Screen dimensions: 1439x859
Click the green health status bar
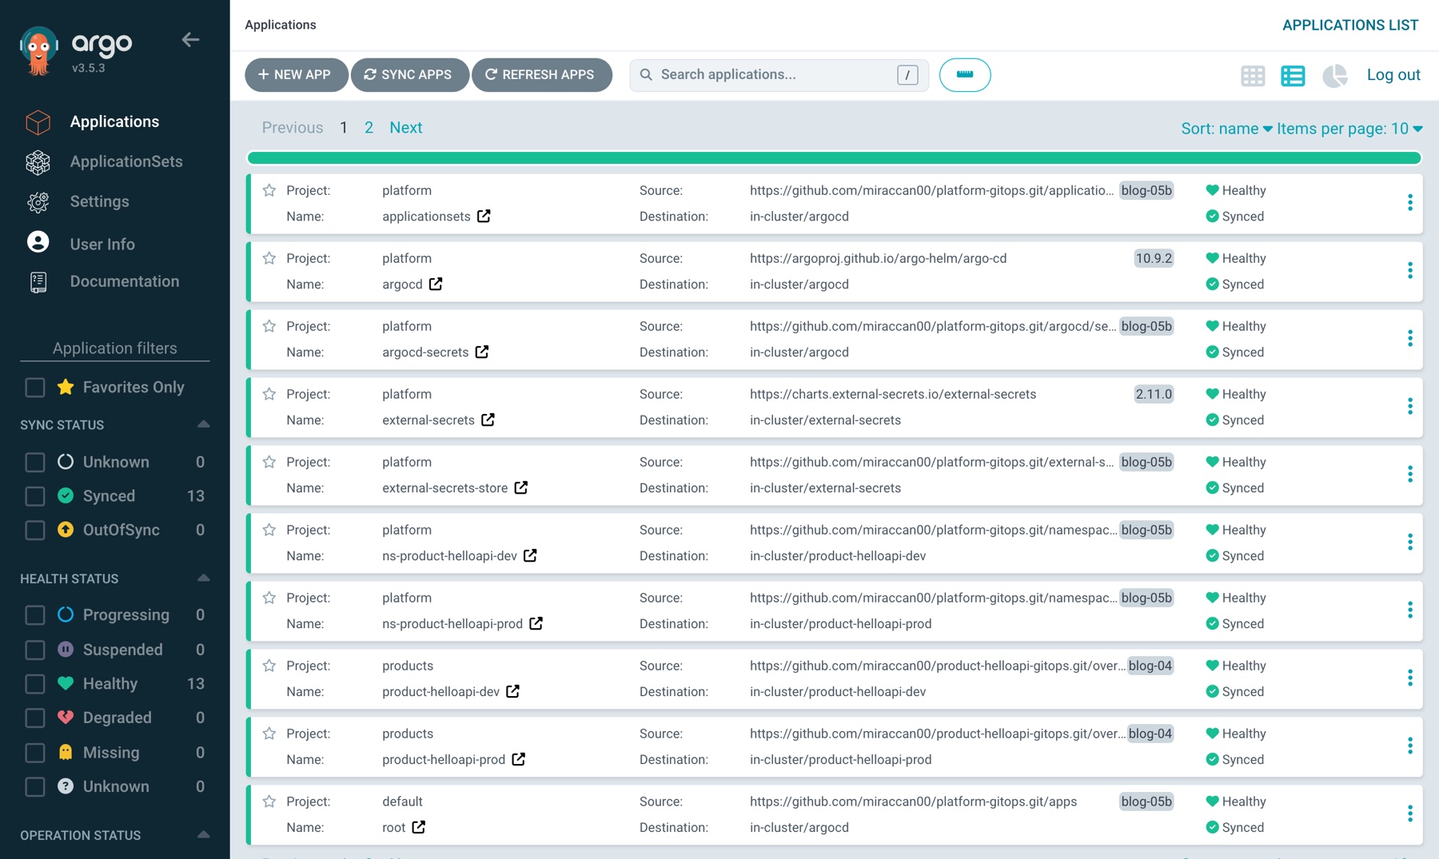(834, 157)
